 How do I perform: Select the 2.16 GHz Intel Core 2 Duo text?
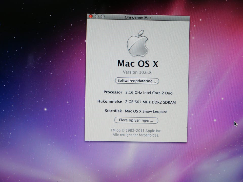click(149, 93)
